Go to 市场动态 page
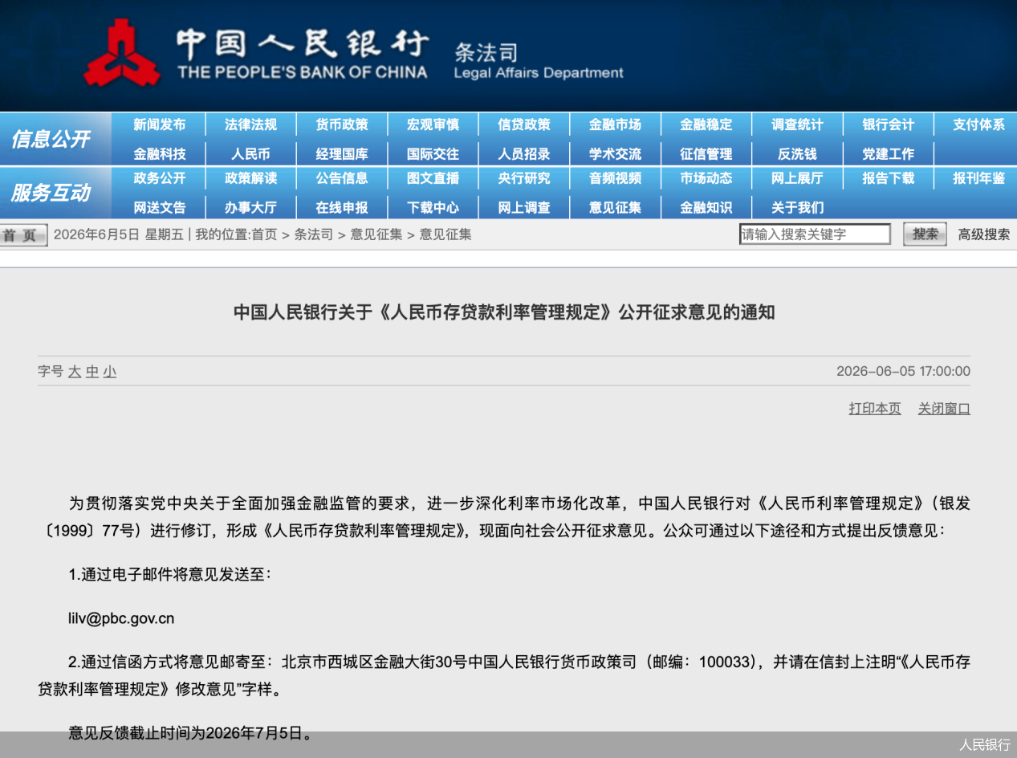 click(x=706, y=178)
